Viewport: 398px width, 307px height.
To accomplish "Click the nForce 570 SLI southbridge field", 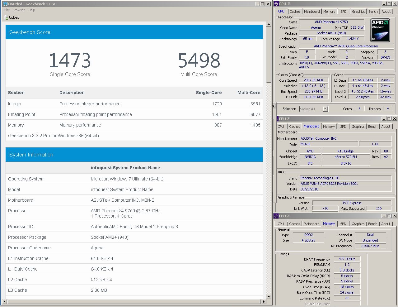I will point(346,157).
